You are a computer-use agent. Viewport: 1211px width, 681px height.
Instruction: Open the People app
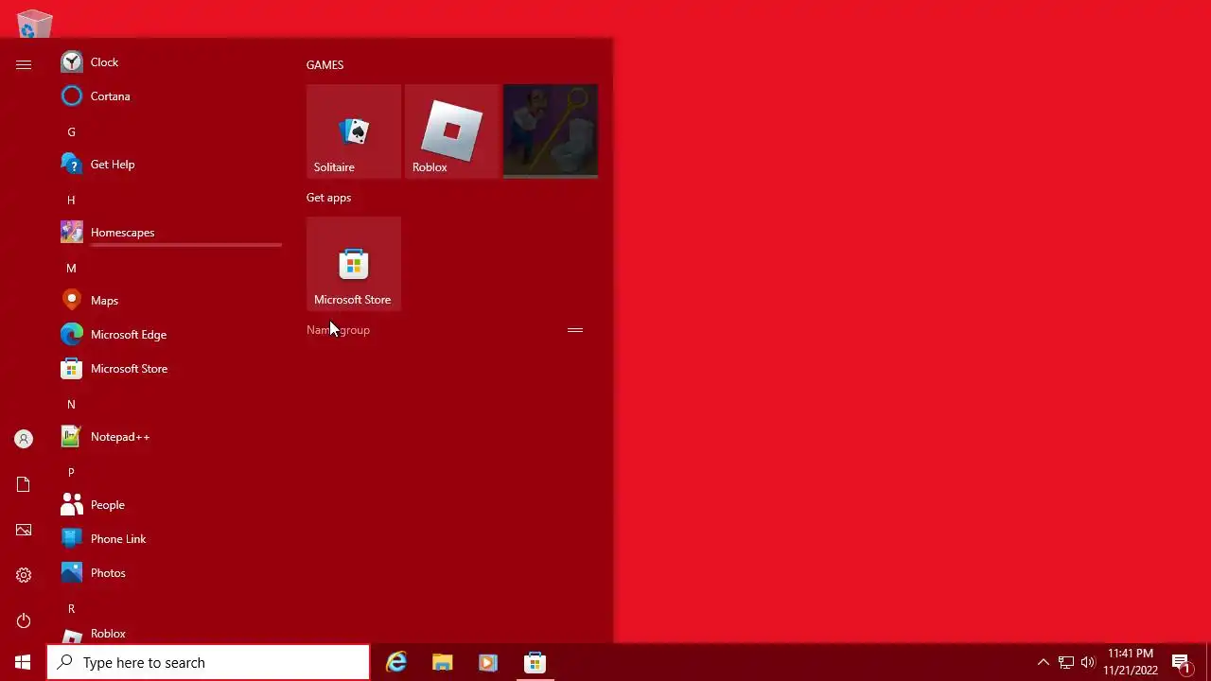click(x=170, y=505)
